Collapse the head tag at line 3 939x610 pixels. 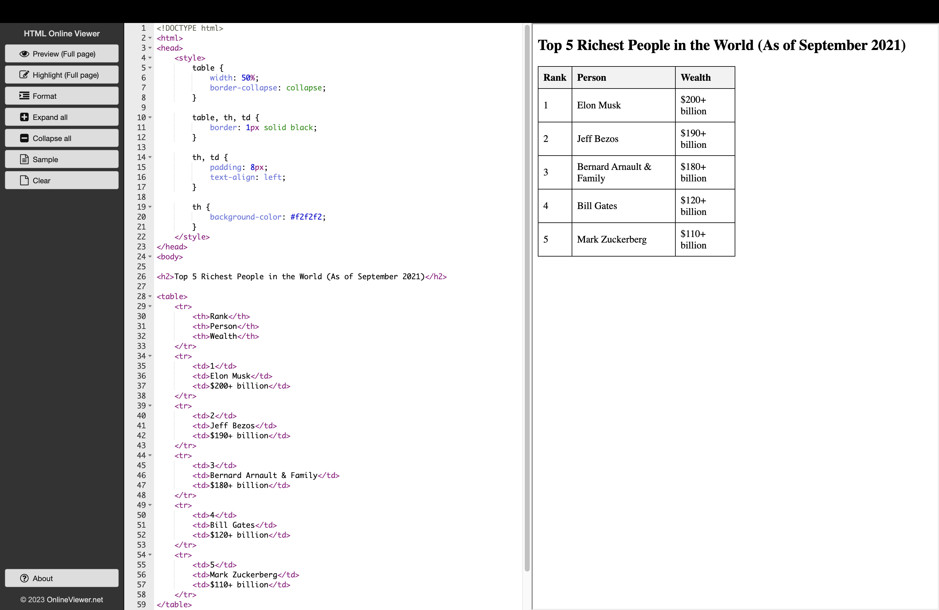pos(150,48)
